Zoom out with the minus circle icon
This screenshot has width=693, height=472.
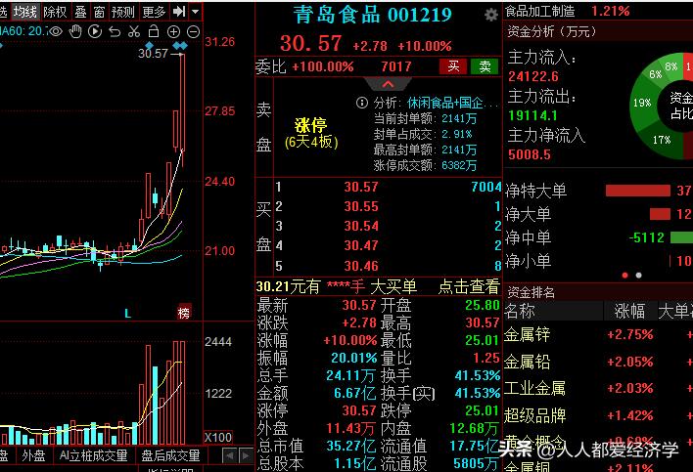193,31
